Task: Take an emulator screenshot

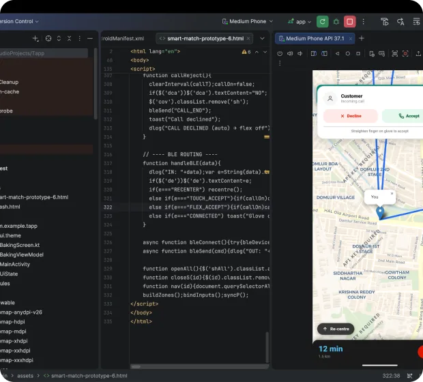Action: pyautogui.click(x=394, y=53)
